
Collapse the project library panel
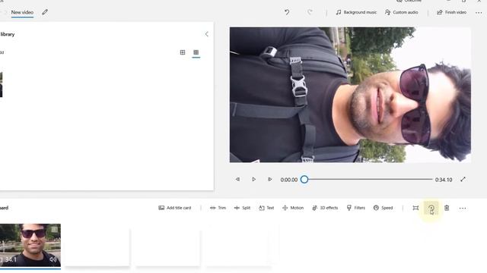pos(206,34)
